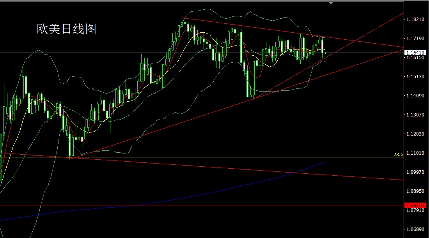Click the 1.17190 price scale label
The image size is (429, 238).
tap(415, 39)
